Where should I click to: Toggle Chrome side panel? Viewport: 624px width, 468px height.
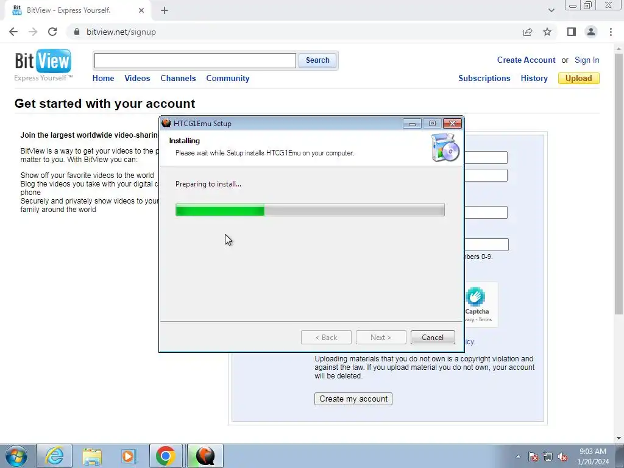(x=572, y=32)
